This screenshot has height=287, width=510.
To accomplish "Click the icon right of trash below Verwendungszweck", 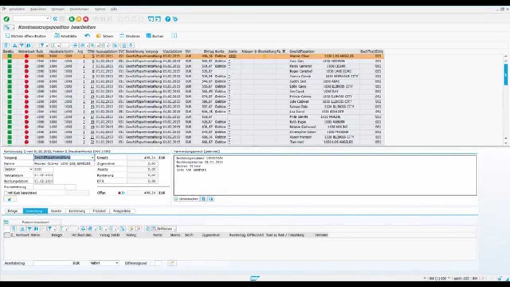I will (211, 199).
